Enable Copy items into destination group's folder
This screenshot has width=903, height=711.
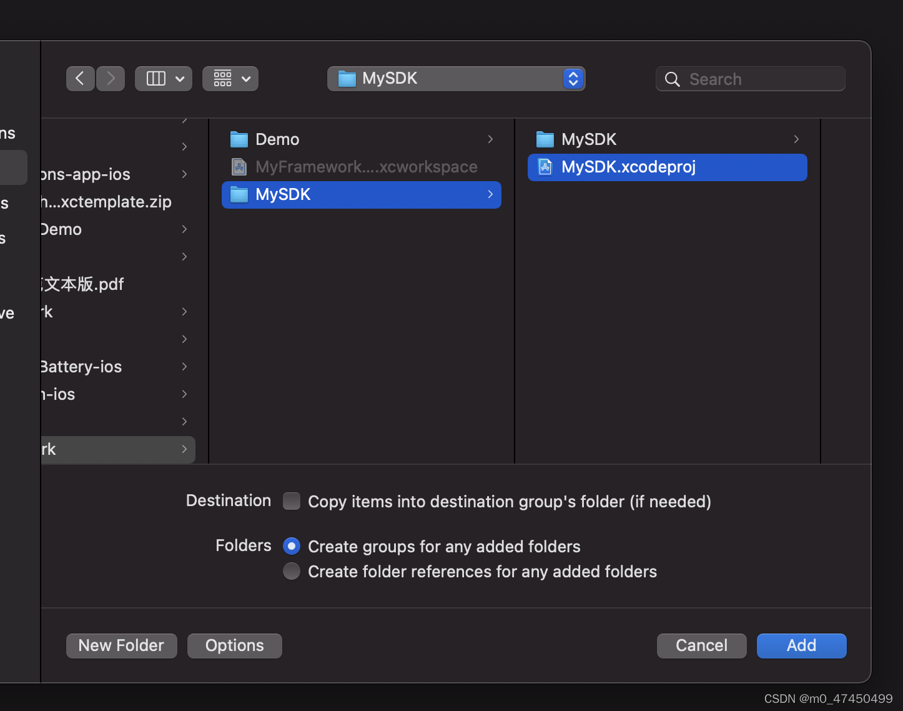click(292, 501)
